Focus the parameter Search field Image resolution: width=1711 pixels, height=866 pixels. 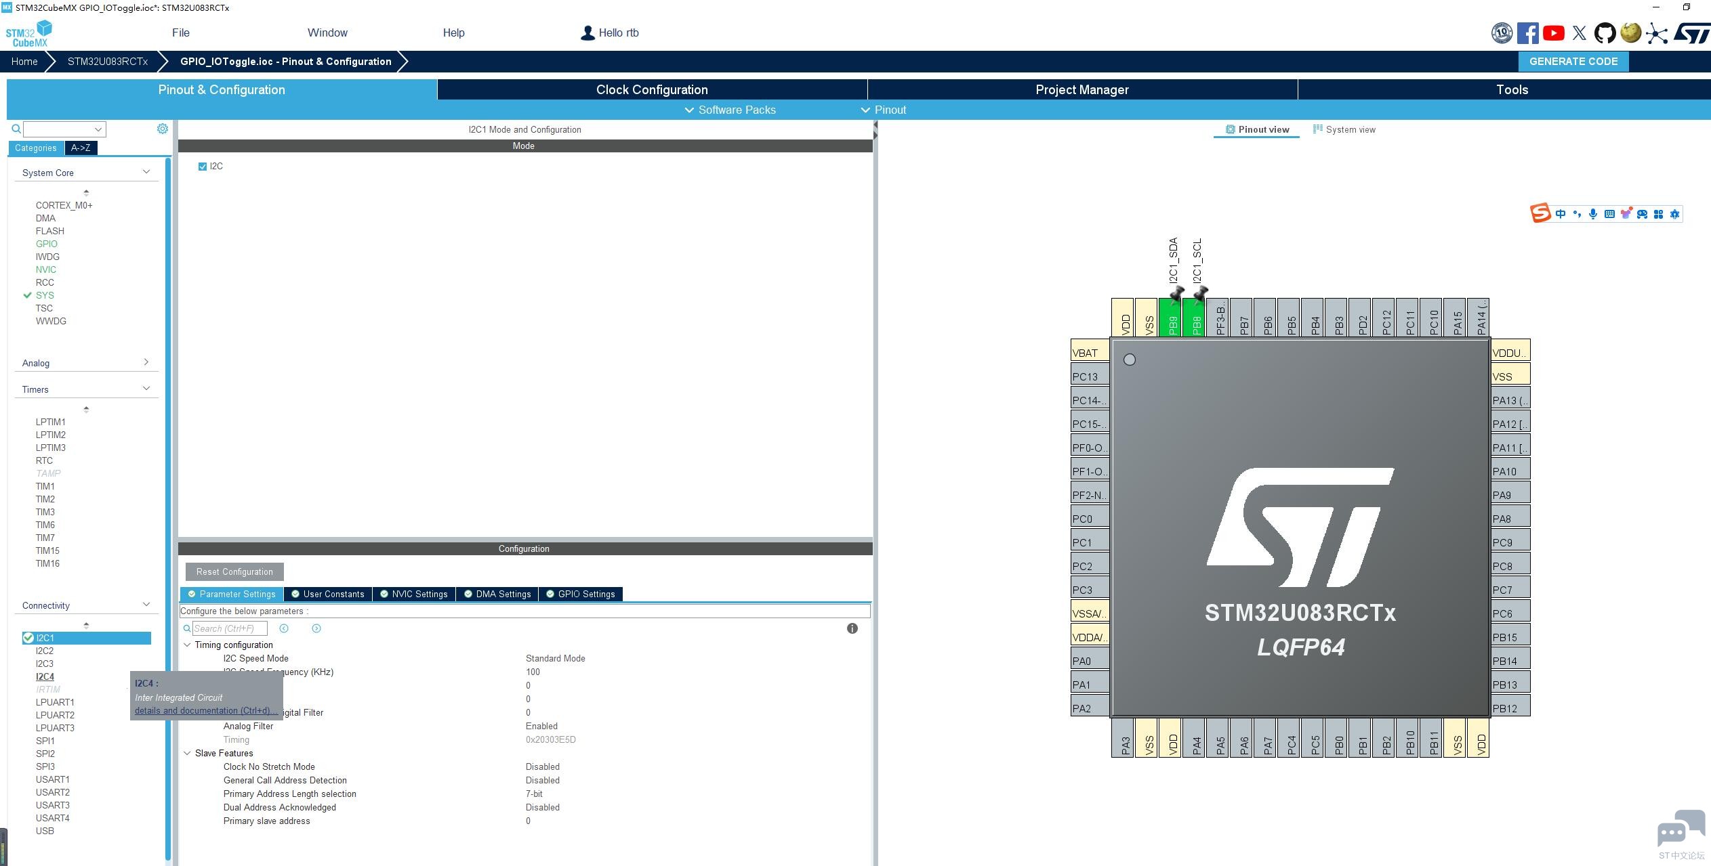(x=230, y=628)
